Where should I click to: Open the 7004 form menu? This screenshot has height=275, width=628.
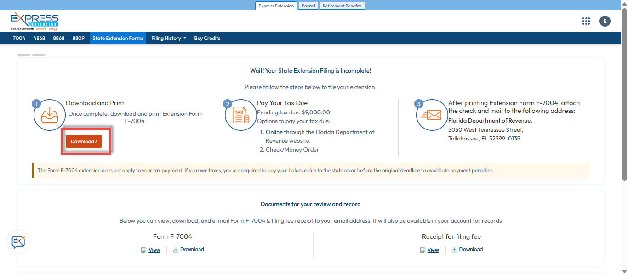click(x=19, y=38)
